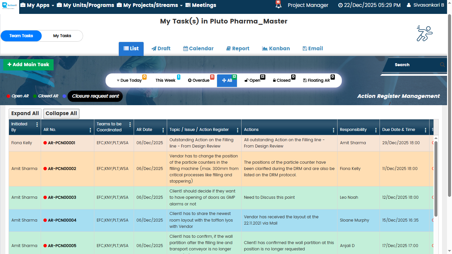The height and width of the screenshot is (254, 452).
Task: Expand the My Apps dropdown
Action: pos(37,5)
